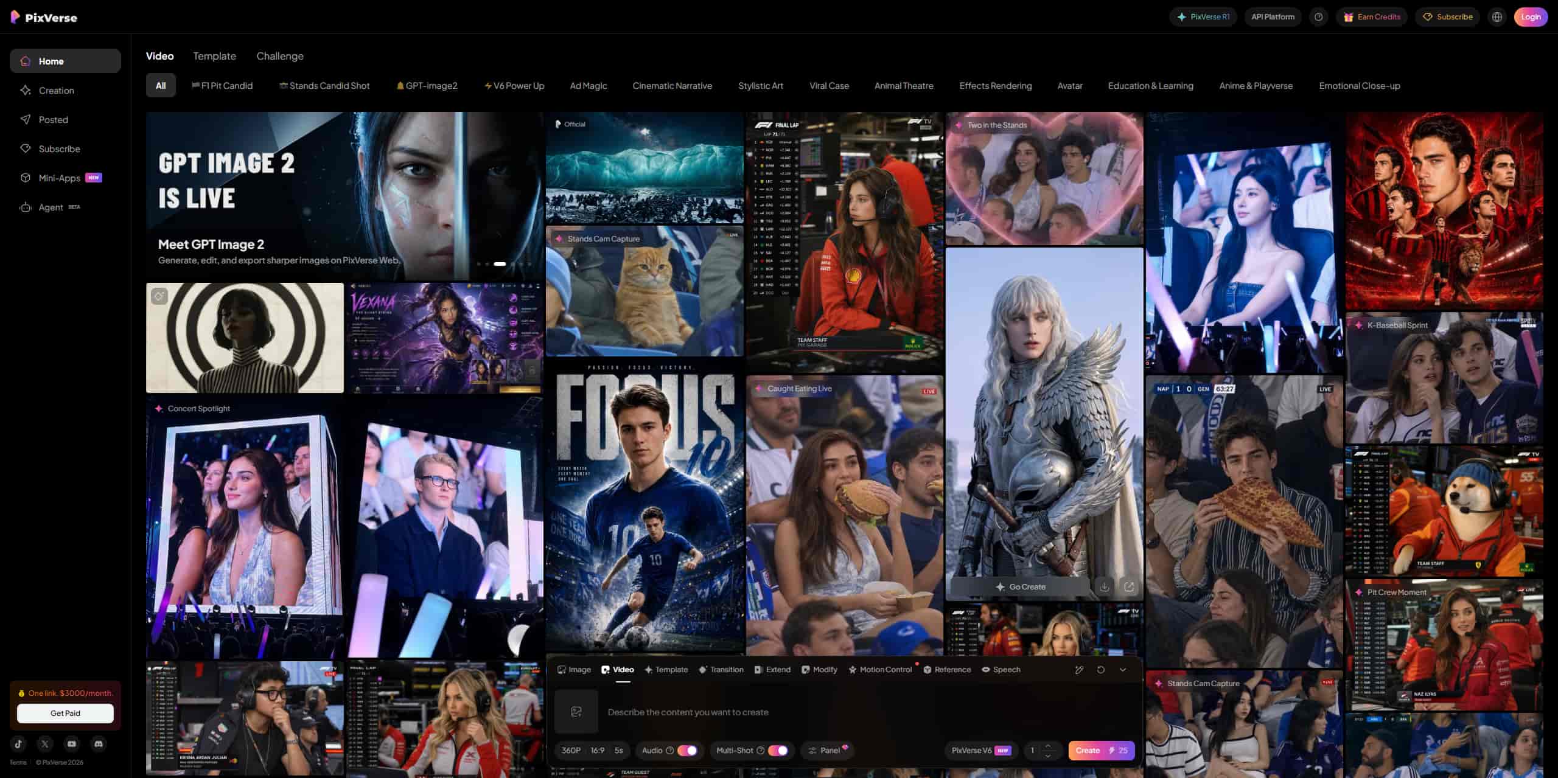Switch to the Template top tab
1558x778 pixels.
pyautogui.click(x=214, y=56)
